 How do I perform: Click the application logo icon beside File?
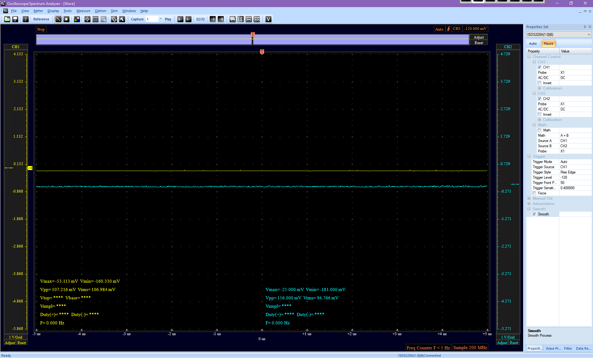click(x=6, y=11)
